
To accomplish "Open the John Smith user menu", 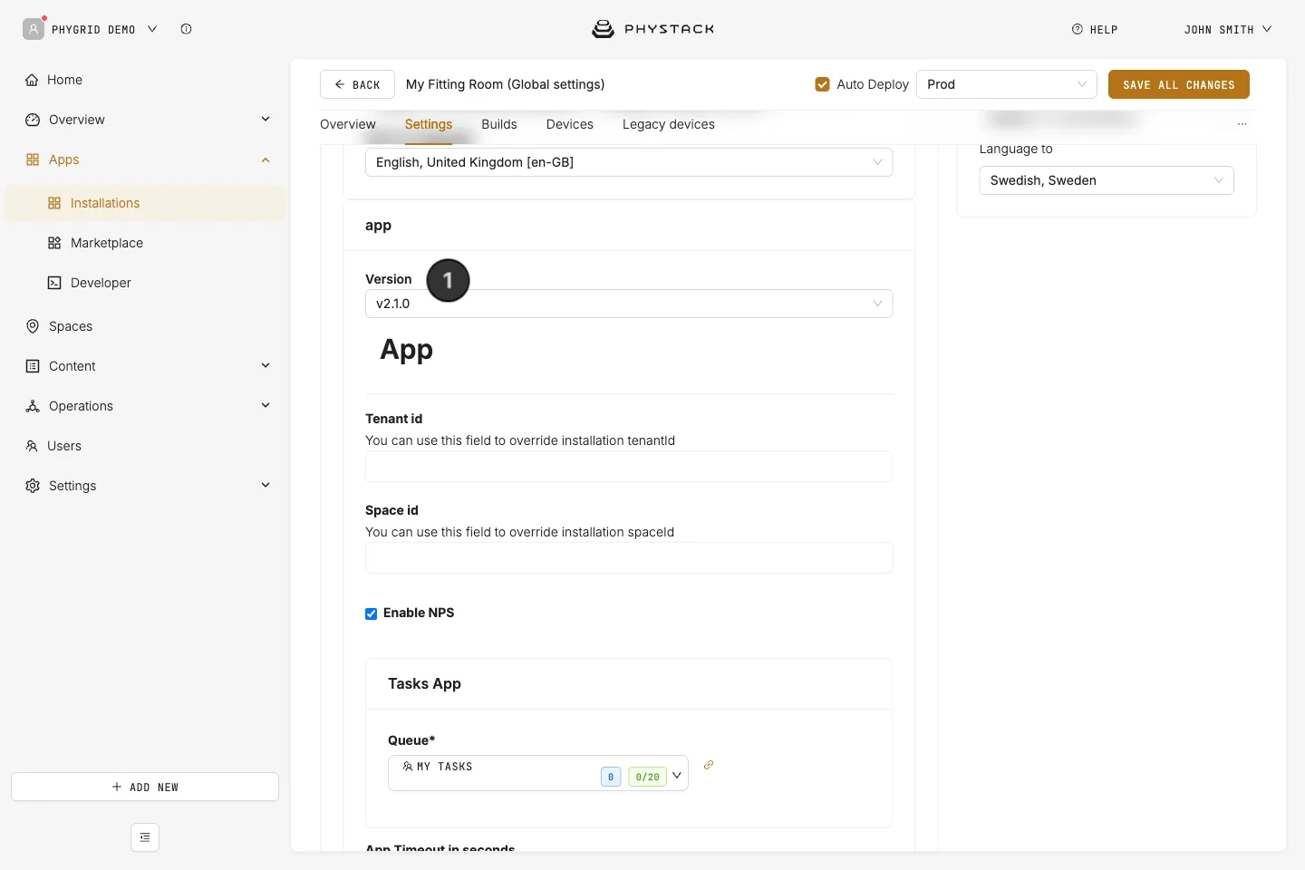I will coord(1228,29).
